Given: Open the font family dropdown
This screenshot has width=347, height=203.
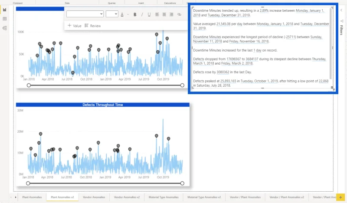Looking at the screenshot, I should [x=85, y=14].
